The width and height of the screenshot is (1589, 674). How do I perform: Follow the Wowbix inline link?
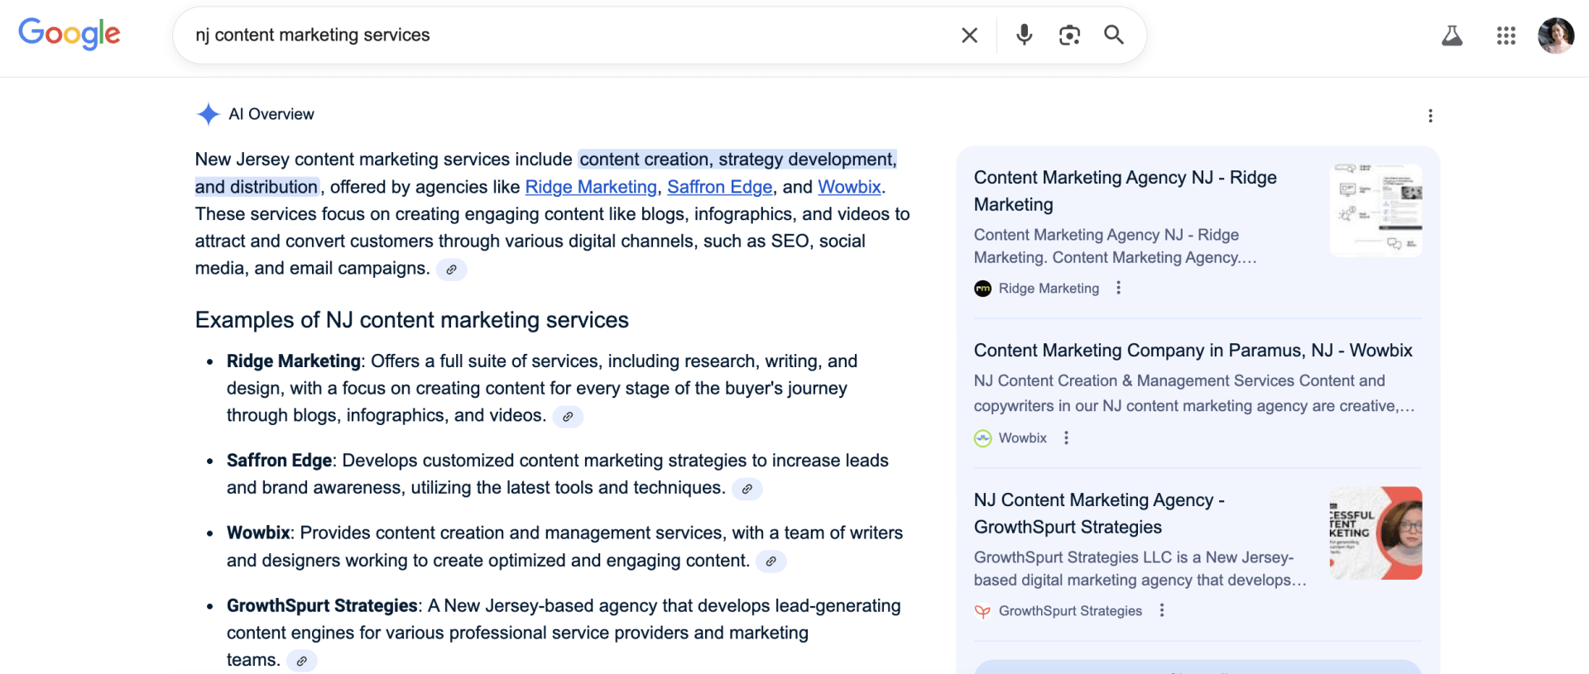(849, 187)
